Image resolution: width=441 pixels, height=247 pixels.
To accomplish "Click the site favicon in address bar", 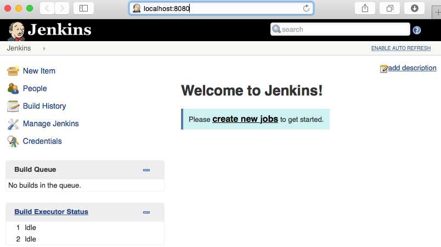I will point(137,8).
